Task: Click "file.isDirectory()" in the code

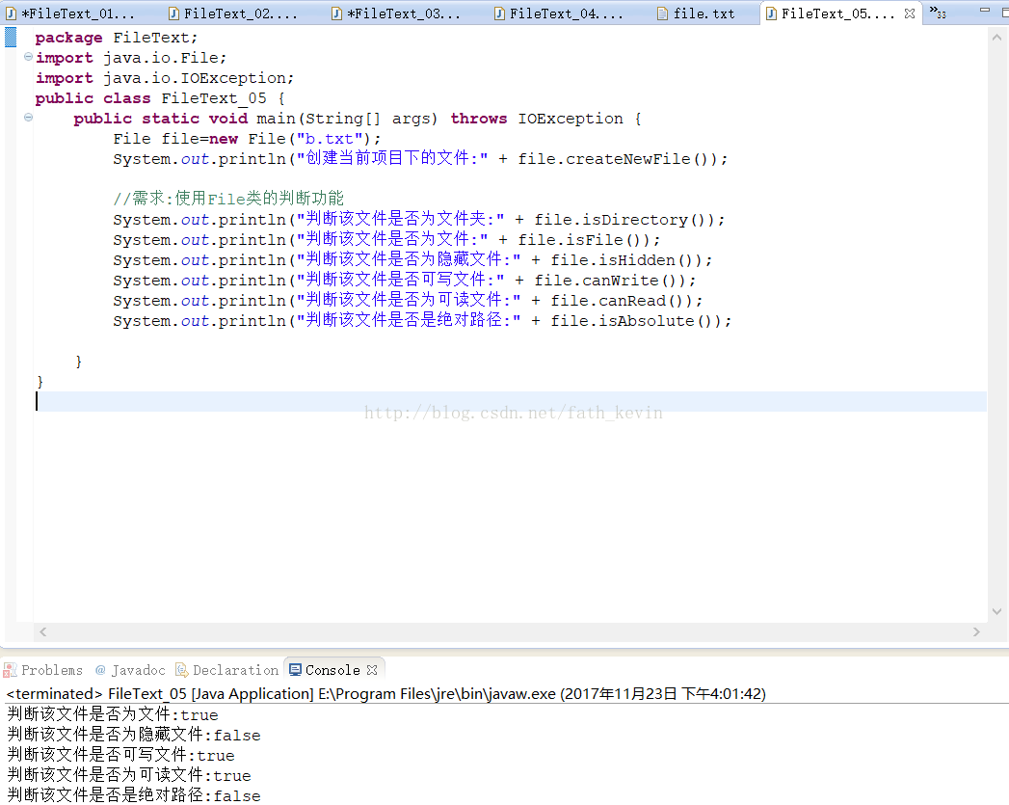Action: tap(624, 220)
